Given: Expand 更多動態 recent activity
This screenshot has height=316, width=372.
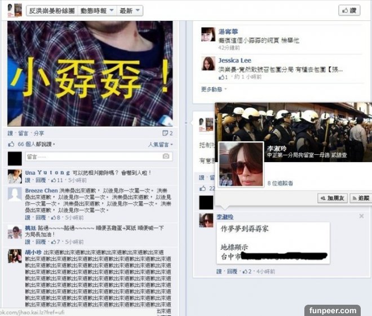Looking at the screenshot, I should (x=214, y=90).
